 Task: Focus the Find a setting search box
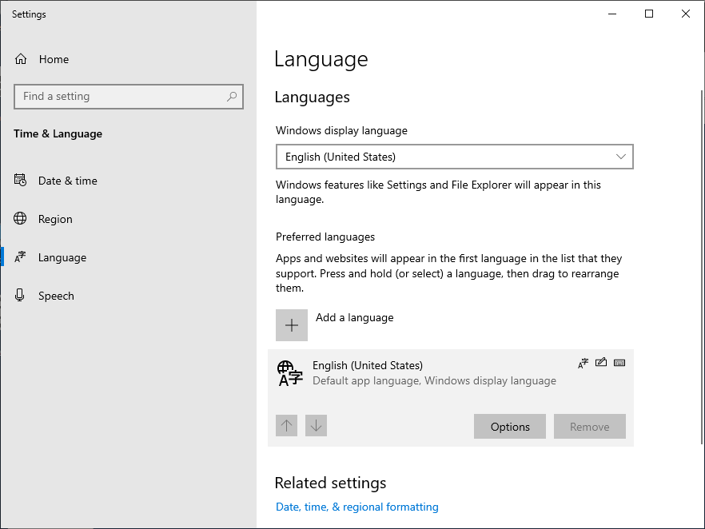point(129,96)
